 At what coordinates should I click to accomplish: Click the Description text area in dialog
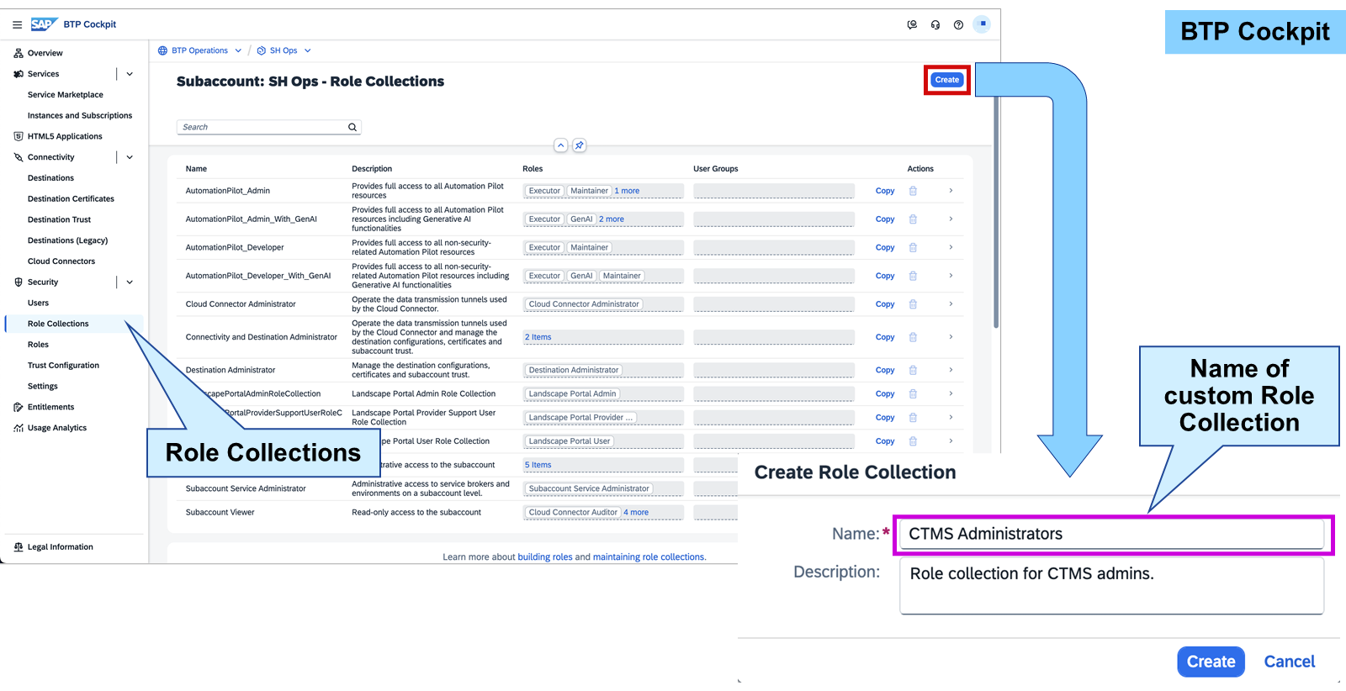point(1112,587)
